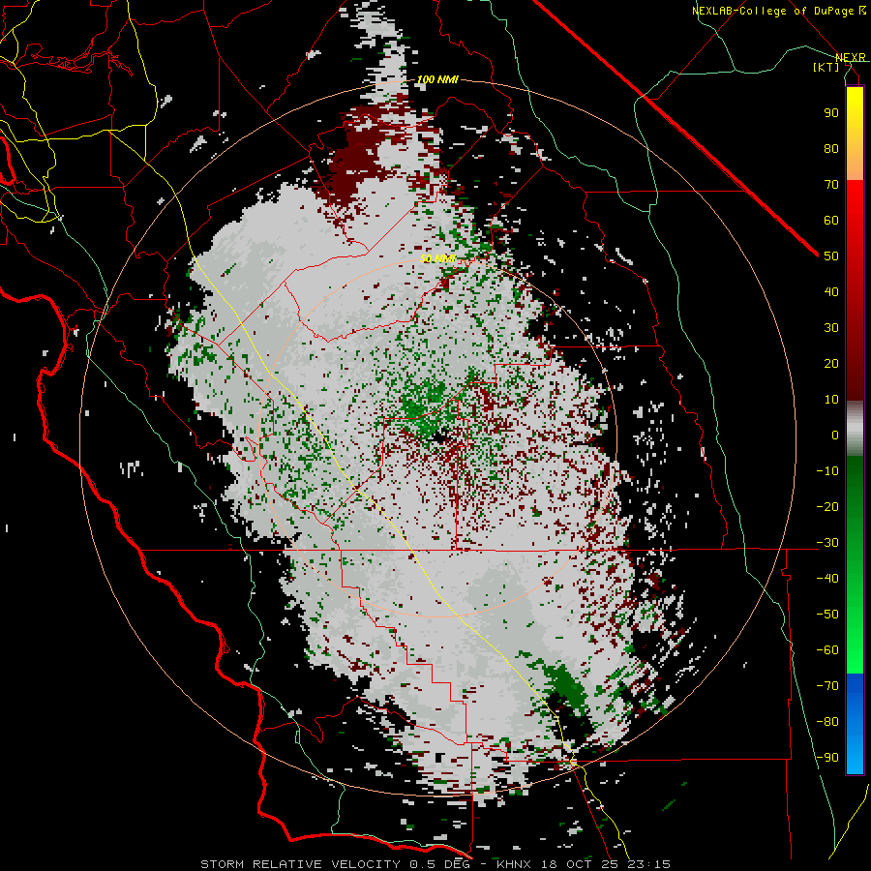Screen dimensions: 871x871
Task: Click the gray zero-velocity segment of the color bar
Action: (x=855, y=429)
